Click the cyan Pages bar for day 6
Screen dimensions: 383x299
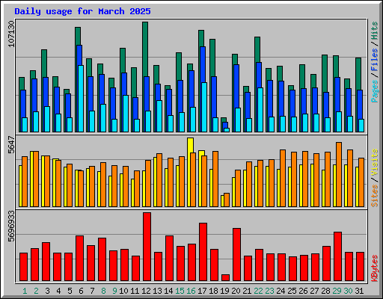81,99
